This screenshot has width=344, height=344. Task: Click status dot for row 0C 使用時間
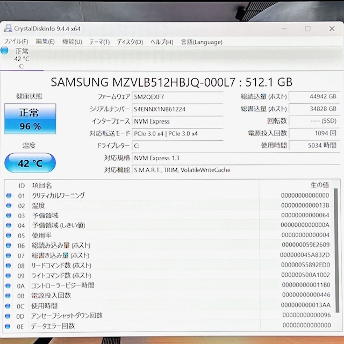point(8,306)
